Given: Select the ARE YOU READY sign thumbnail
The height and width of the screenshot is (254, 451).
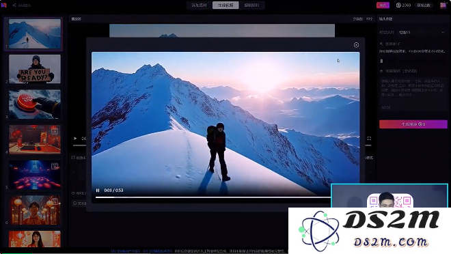Looking at the screenshot, I should coord(35,69).
